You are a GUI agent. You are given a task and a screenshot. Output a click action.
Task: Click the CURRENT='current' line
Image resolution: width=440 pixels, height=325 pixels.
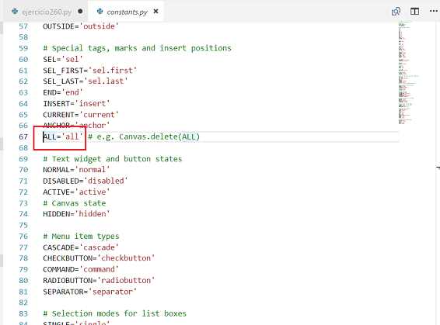[x=81, y=115]
